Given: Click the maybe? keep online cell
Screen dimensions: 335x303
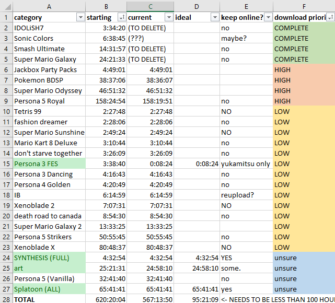Looking at the screenshot, I should click(x=246, y=39).
